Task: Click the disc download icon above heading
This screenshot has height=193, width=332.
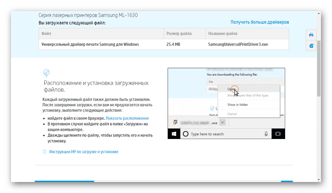Action: (x=46, y=73)
